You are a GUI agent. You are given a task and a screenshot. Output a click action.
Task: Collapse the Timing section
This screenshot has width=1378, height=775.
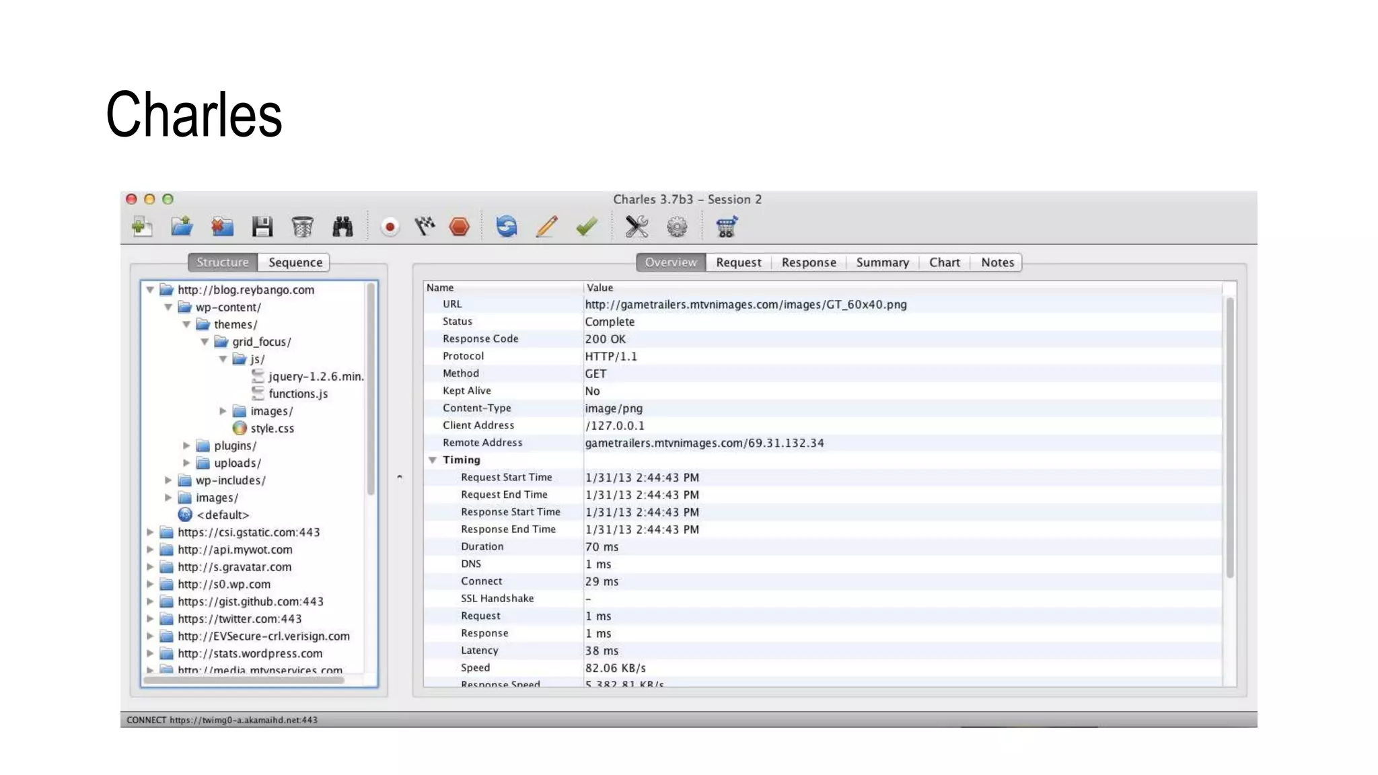pyautogui.click(x=433, y=460)
